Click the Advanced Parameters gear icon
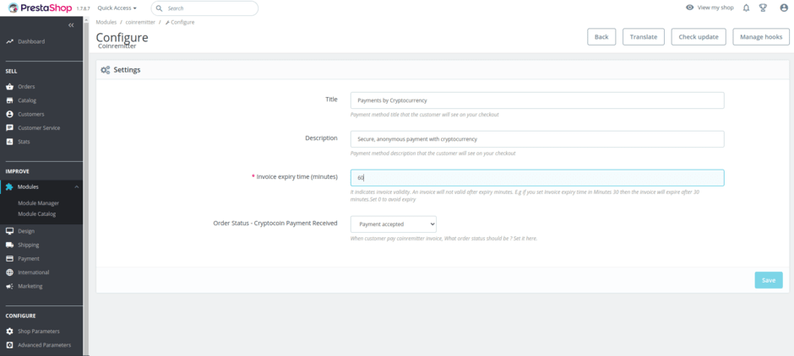Screen dimensions: 794x356 pos(9,345)
